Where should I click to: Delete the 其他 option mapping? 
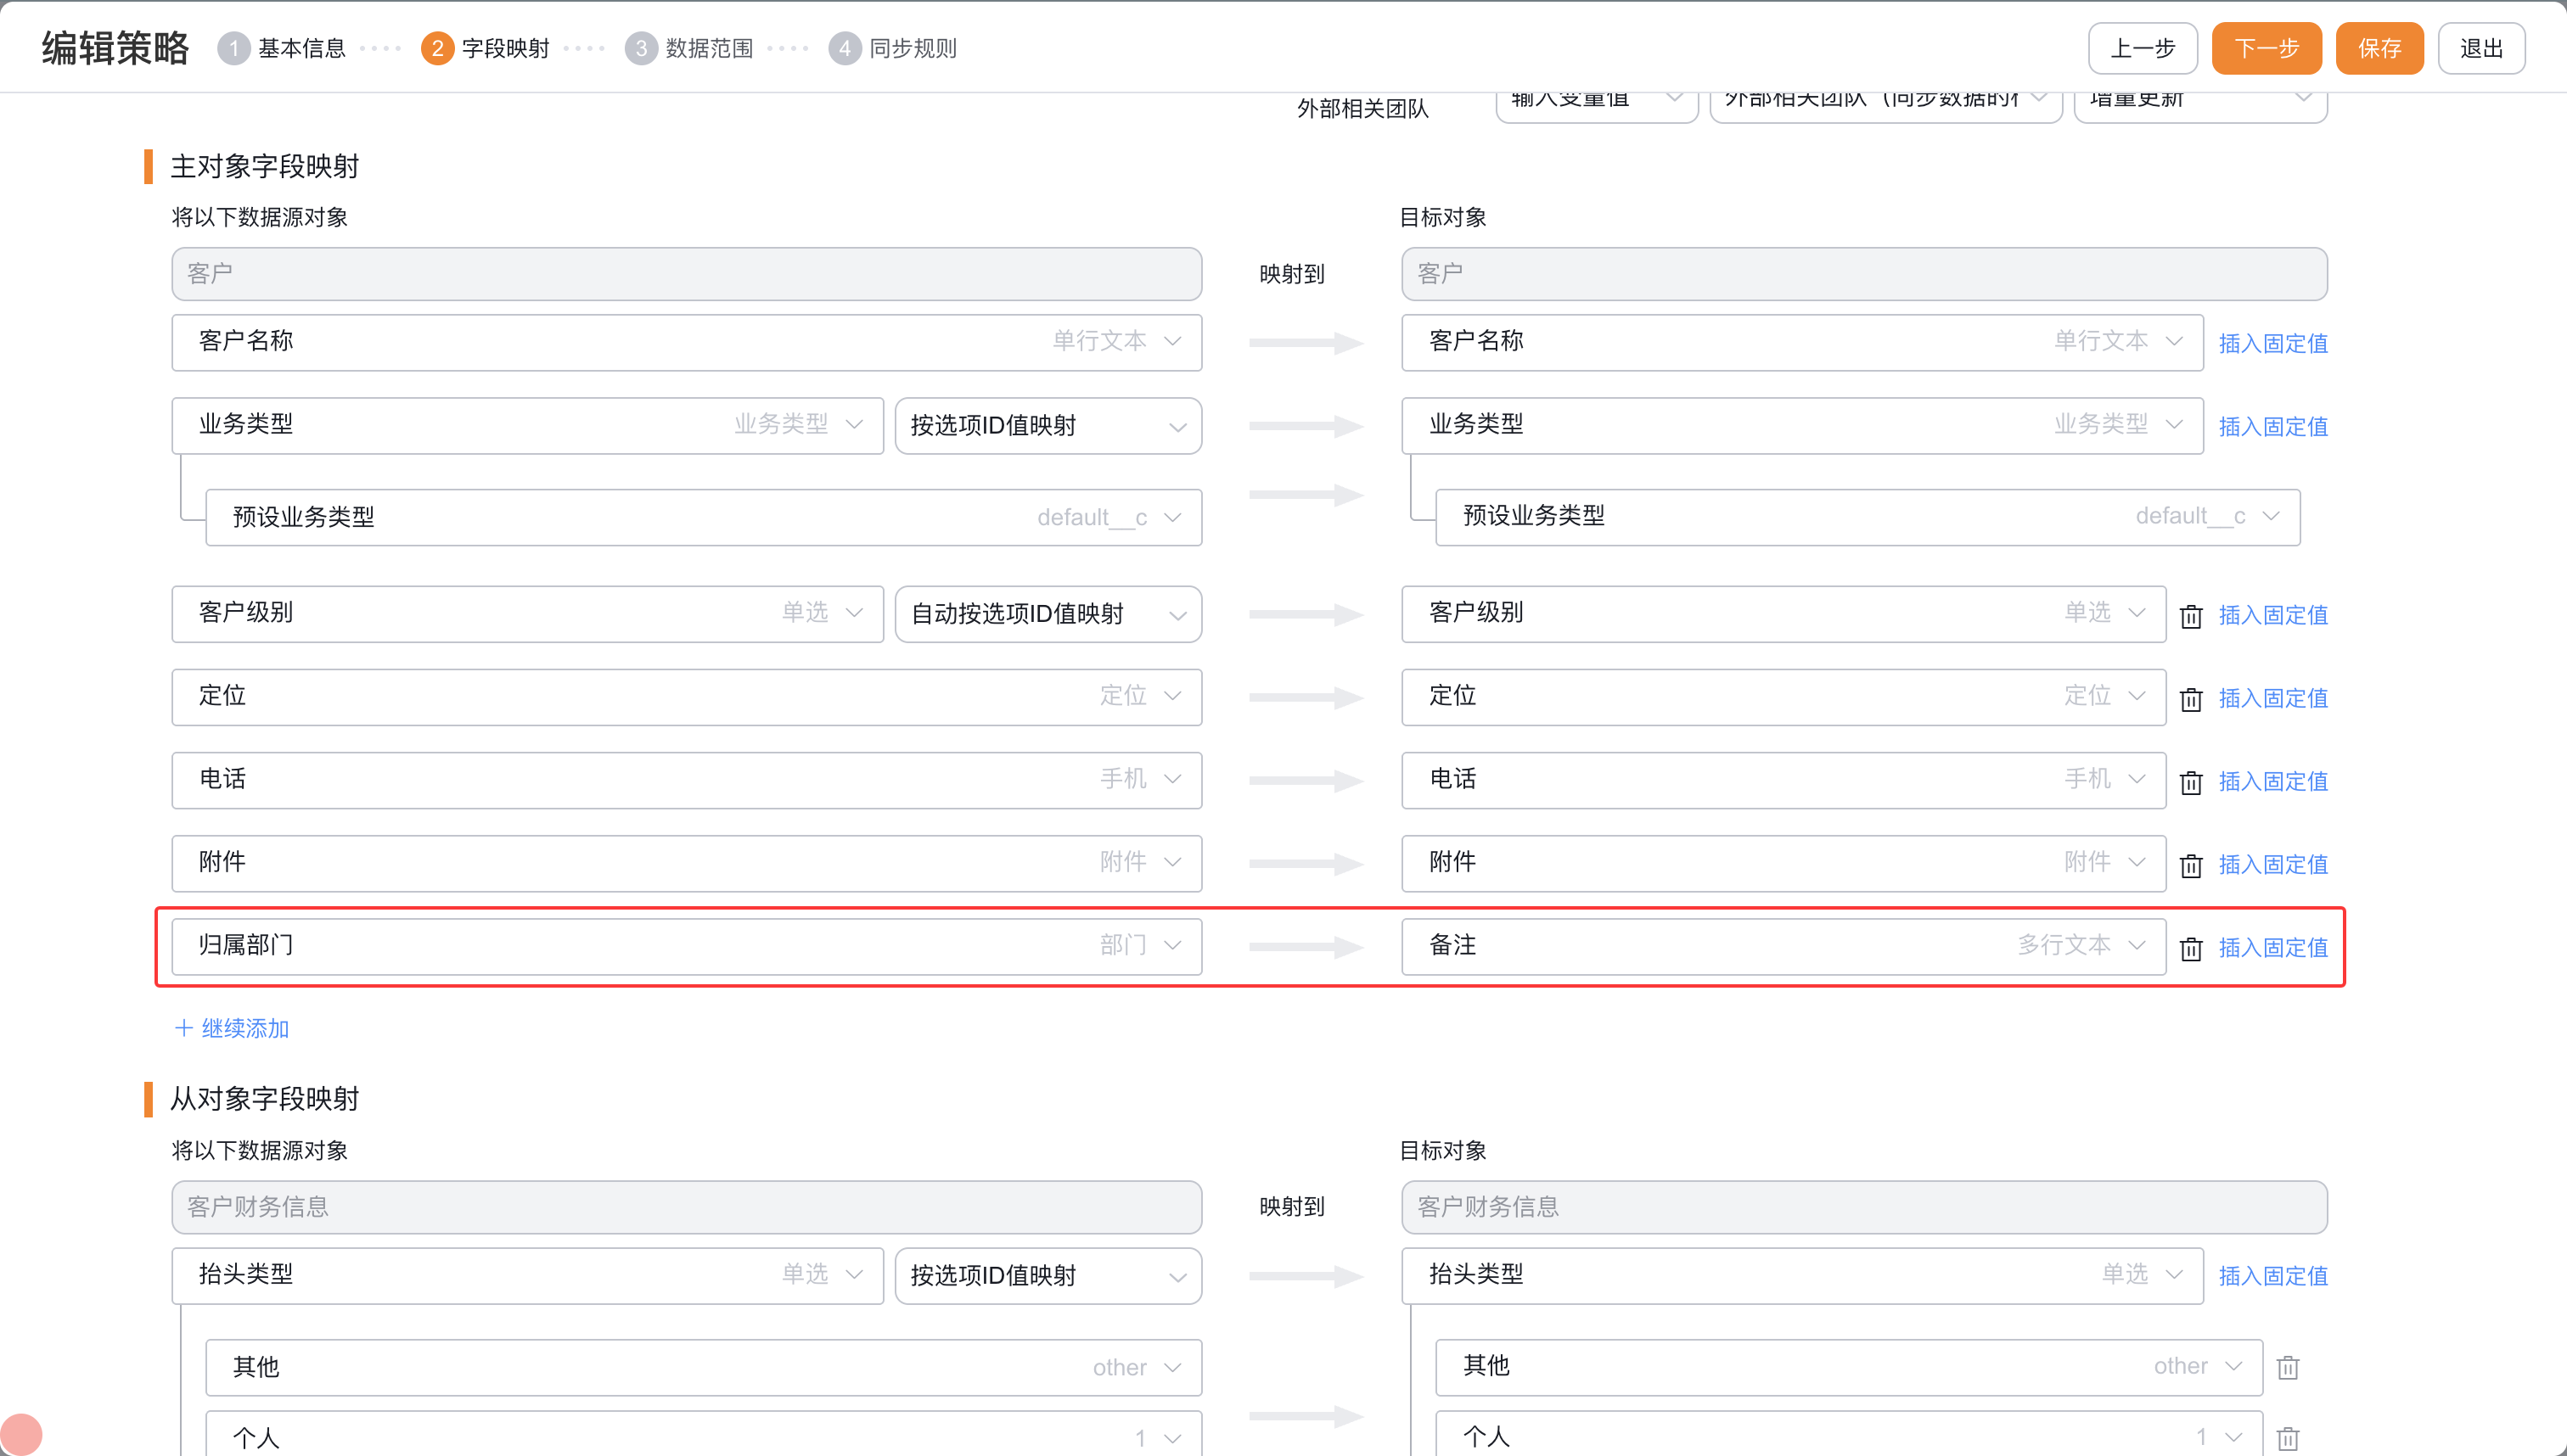coord(2288,1367)
